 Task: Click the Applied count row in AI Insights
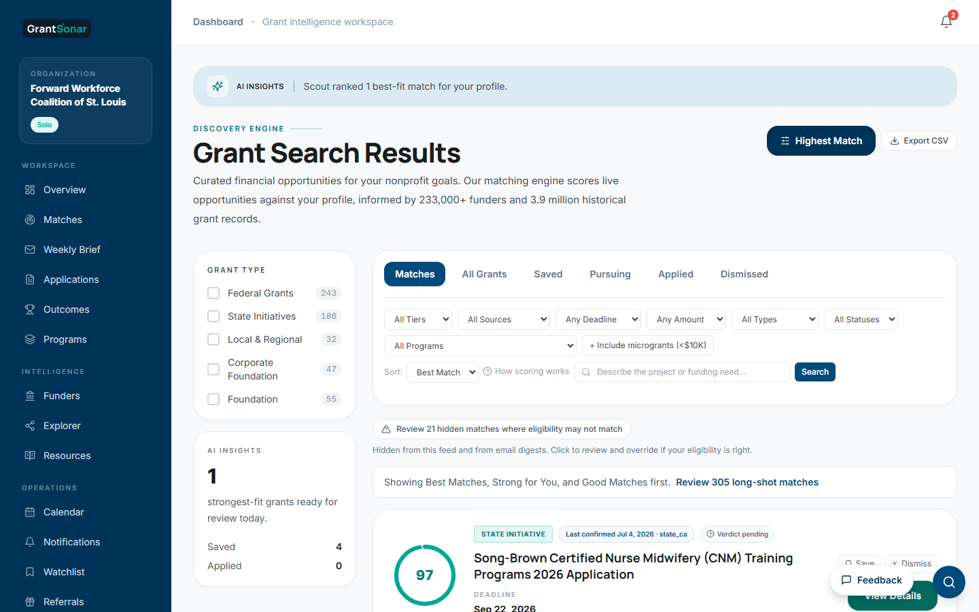coord(275,566)
